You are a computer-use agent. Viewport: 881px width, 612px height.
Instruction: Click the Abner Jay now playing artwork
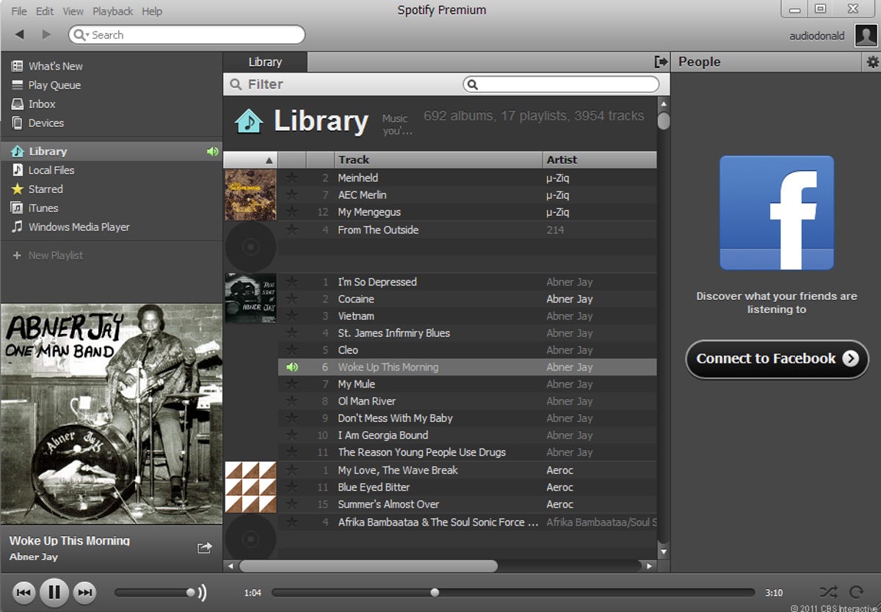tap(111, 414)
